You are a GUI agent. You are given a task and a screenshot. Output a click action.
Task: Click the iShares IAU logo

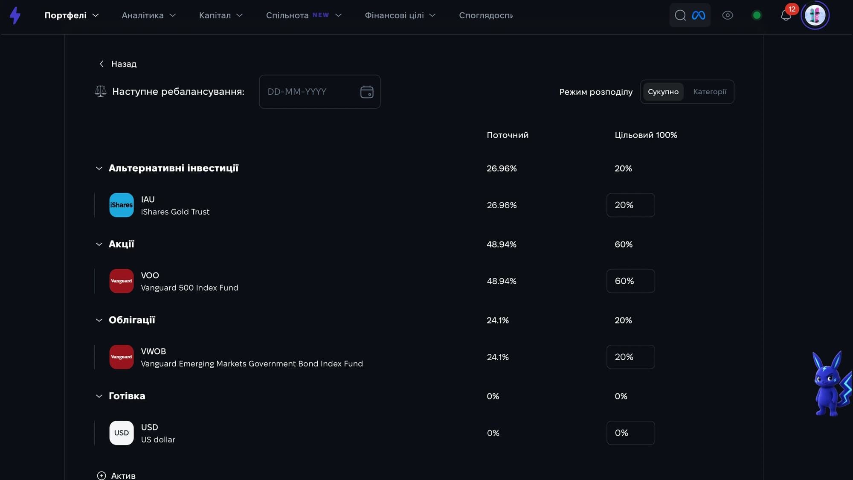122,205
